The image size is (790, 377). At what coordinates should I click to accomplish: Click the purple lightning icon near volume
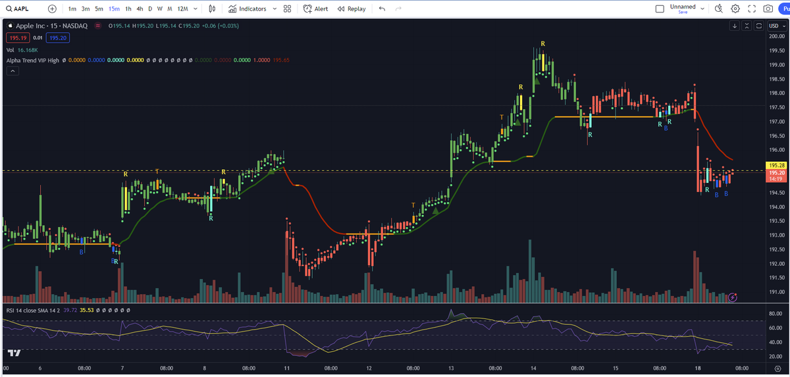733,297
